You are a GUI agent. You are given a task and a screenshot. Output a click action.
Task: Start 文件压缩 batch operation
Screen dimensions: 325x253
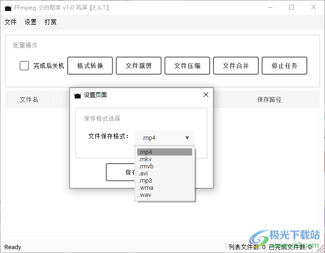187,66
